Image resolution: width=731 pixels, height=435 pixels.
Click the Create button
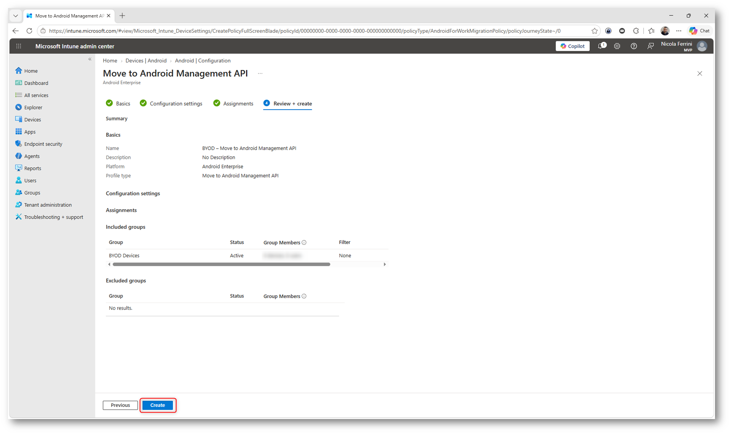158,405
